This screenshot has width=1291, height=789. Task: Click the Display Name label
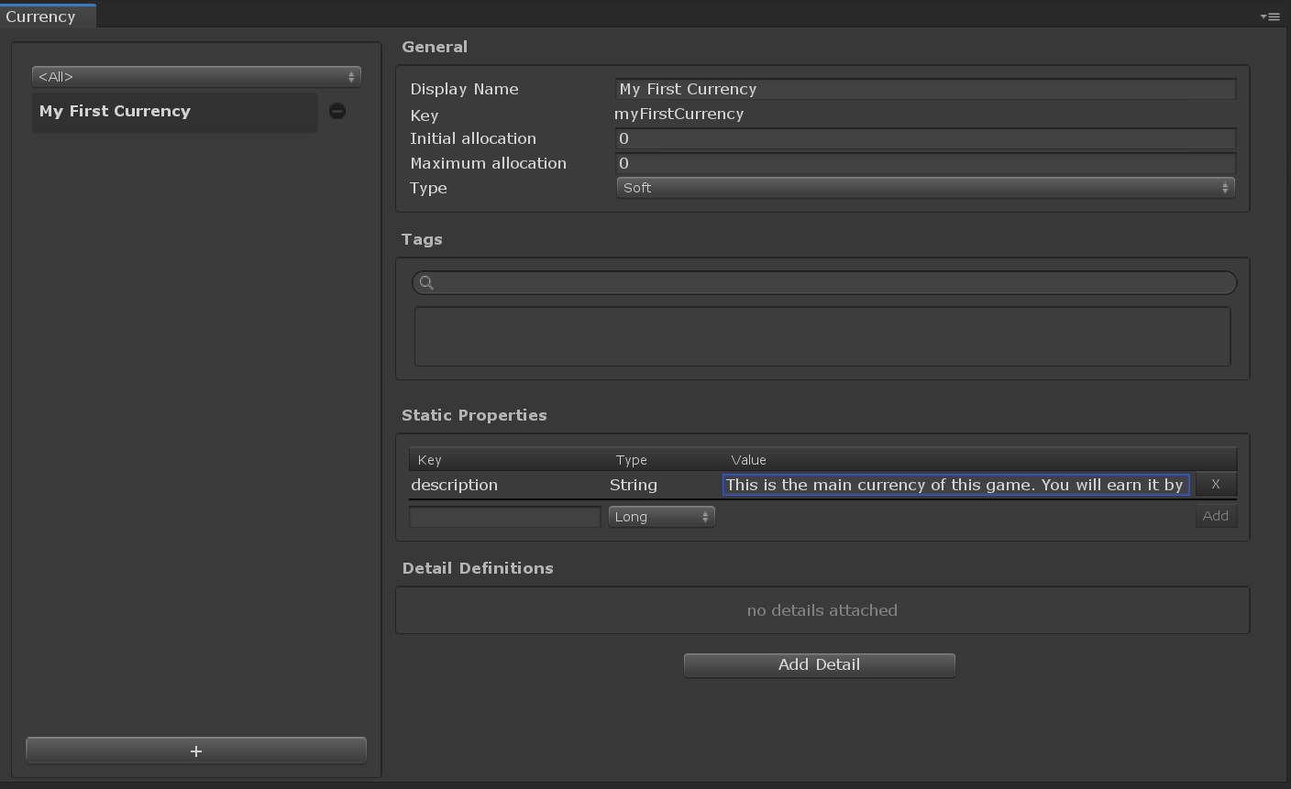click(x=464, y=89)
